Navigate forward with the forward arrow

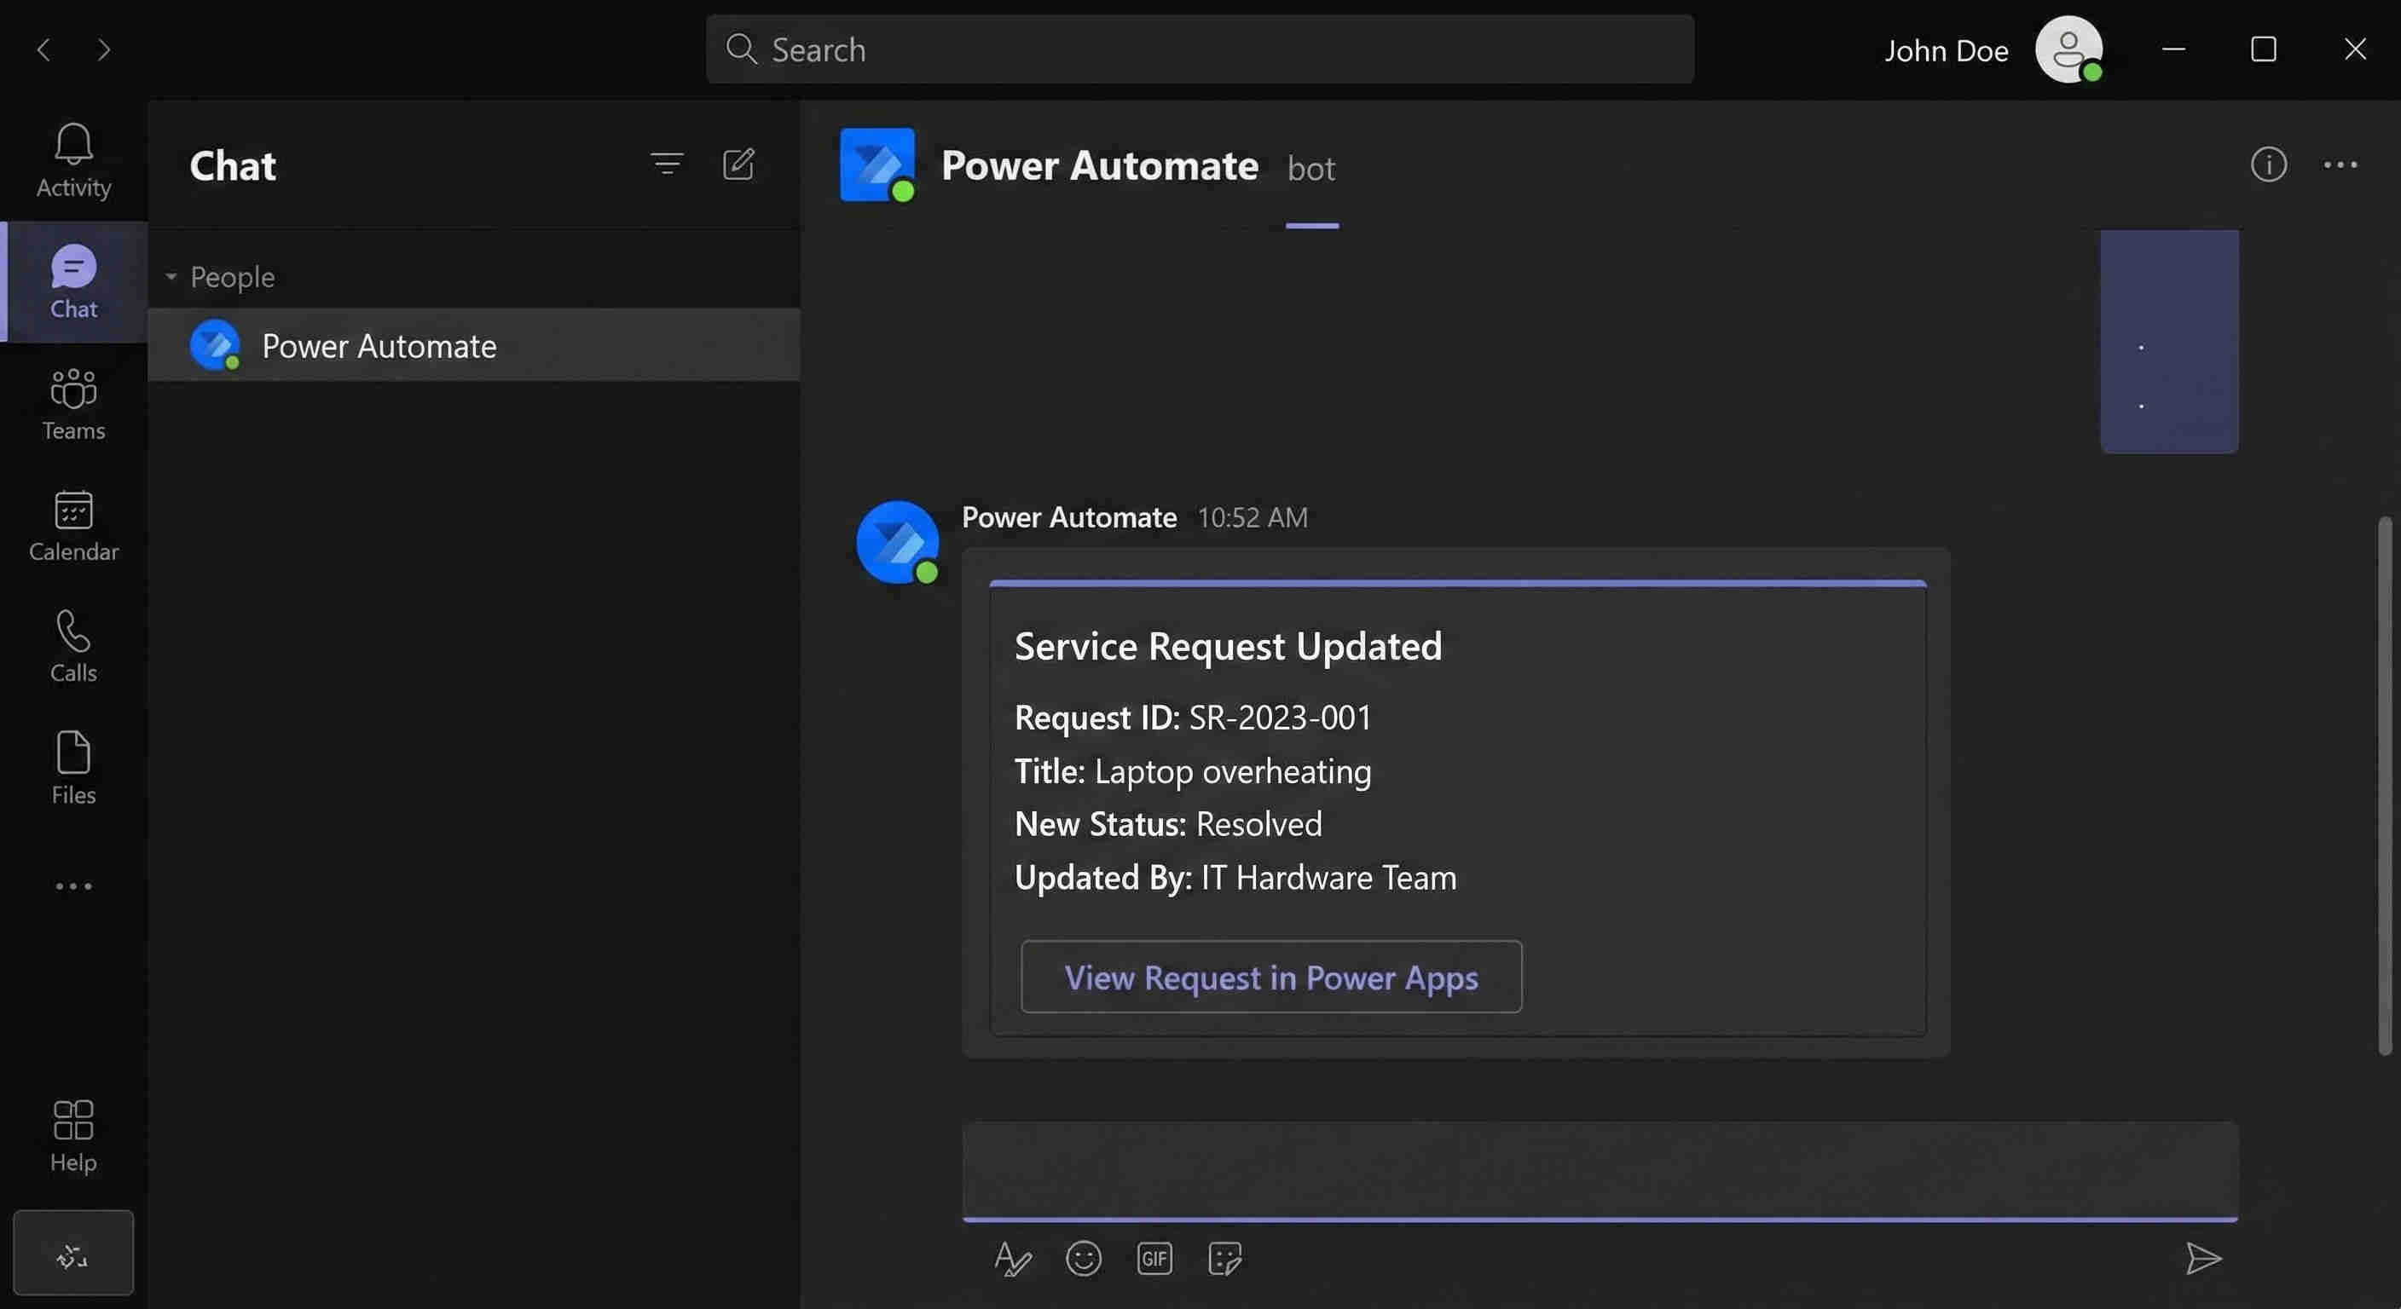coord(103,49)
